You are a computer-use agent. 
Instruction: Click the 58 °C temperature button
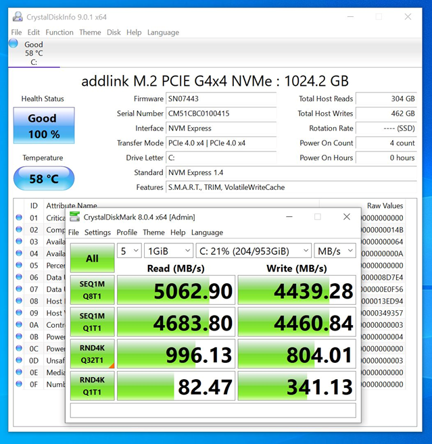tap(44, 178)
